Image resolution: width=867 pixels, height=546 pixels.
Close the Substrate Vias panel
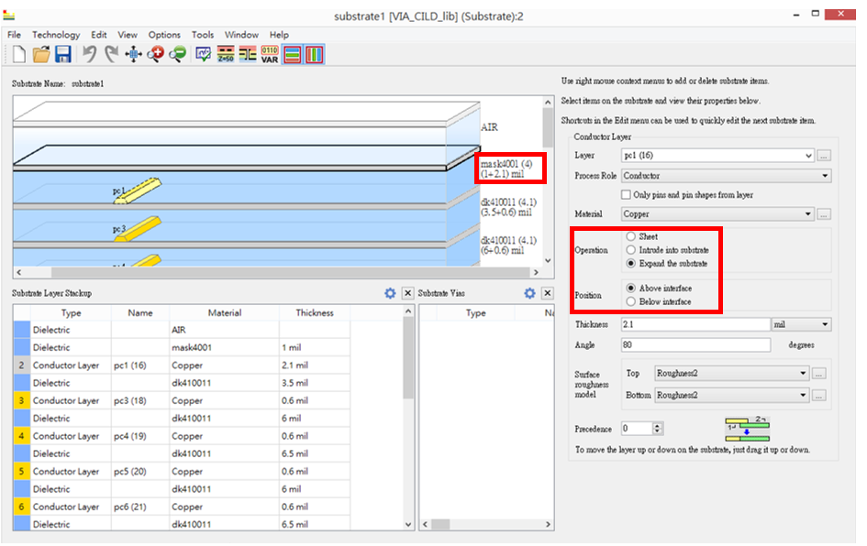548,293
